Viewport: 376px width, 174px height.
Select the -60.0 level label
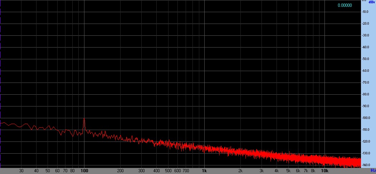[x=366, y=71]
